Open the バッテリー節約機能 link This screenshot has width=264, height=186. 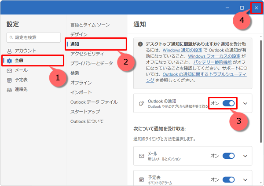[x=213, y=62]
